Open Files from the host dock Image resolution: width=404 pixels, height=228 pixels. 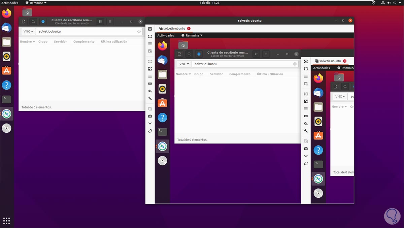(x=6, y=42)
